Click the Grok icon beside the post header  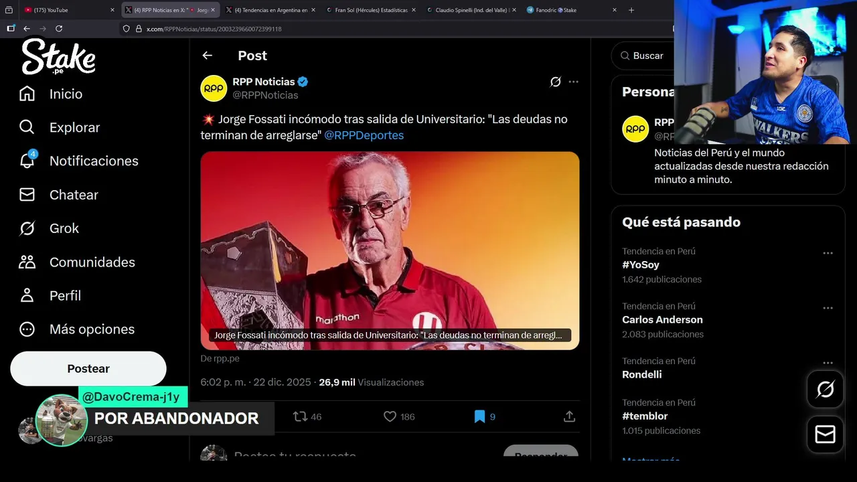coord(555,82)
